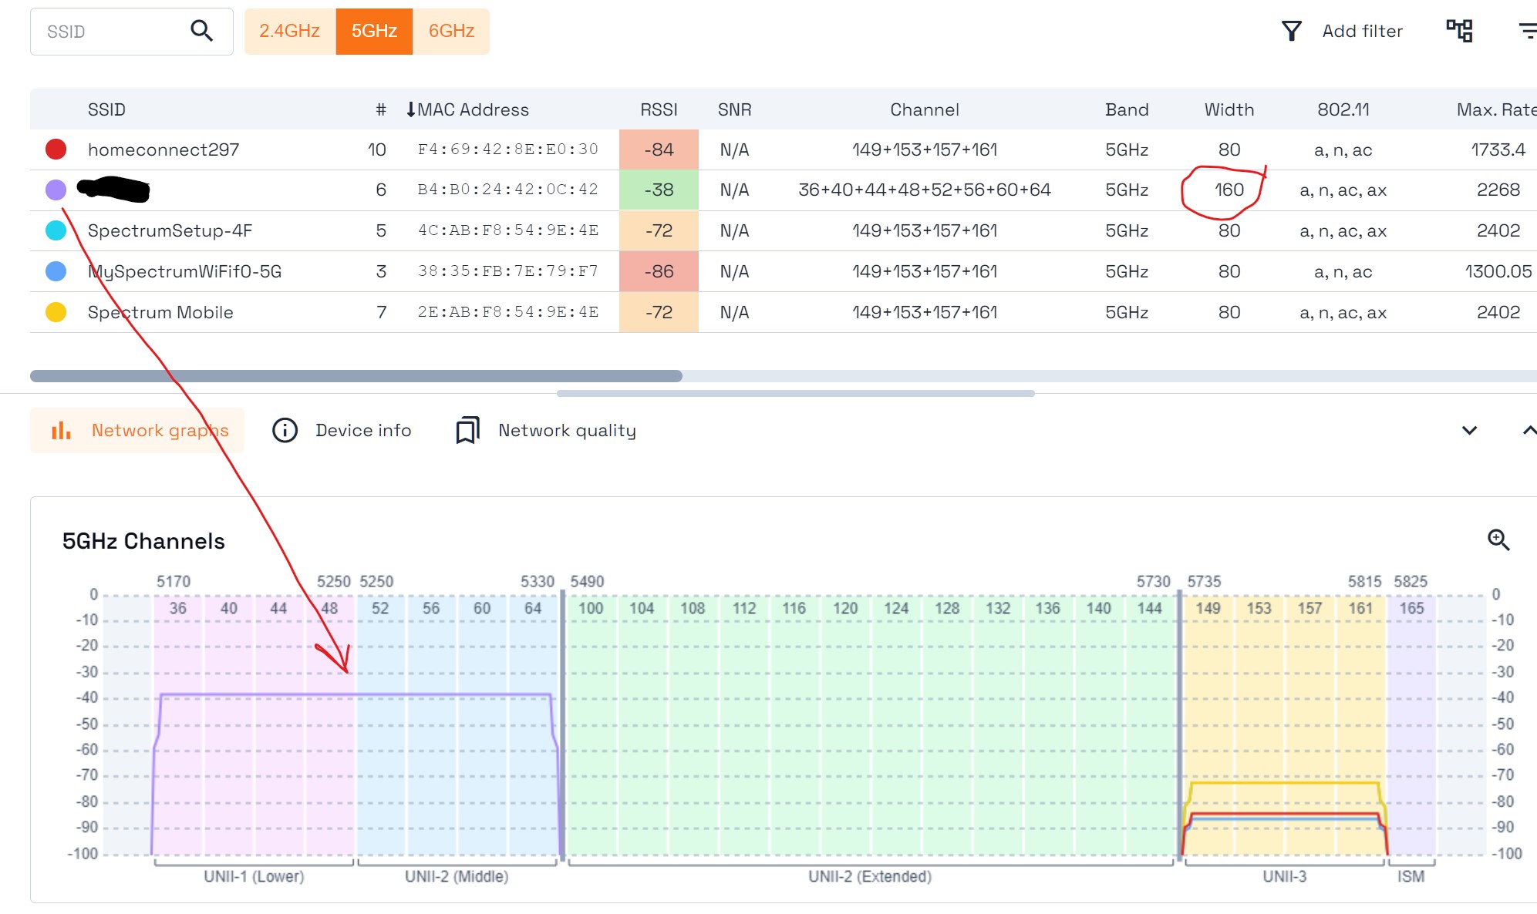
Task: Switch to the 2.4GHz band tab
Action: click(290, 31)
